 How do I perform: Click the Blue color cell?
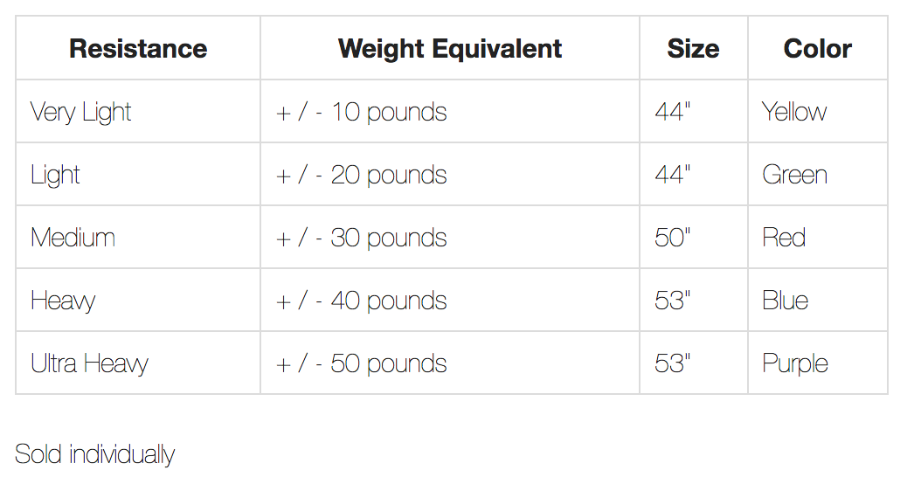coord(785,301)
